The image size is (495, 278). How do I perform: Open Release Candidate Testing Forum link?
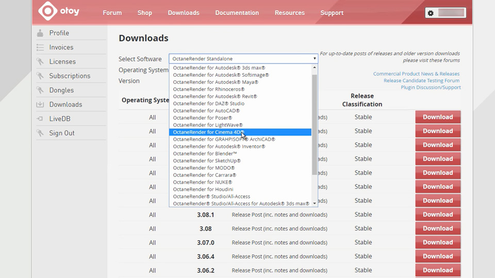(x=421, y=81)
